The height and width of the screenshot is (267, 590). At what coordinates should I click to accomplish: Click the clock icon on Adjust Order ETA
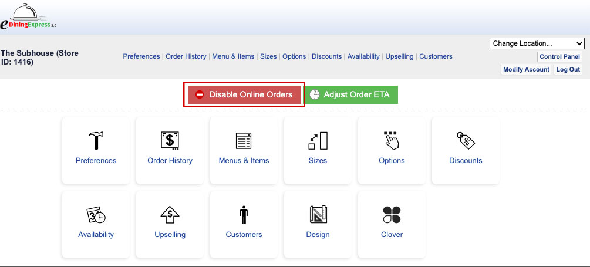click(314, 94)
